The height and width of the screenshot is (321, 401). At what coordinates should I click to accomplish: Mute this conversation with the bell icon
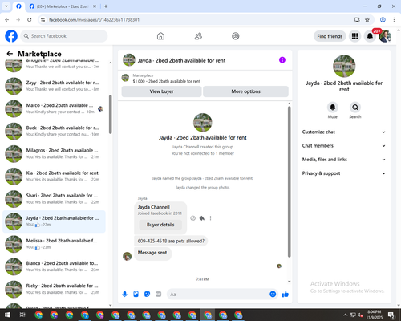point(332,108)
